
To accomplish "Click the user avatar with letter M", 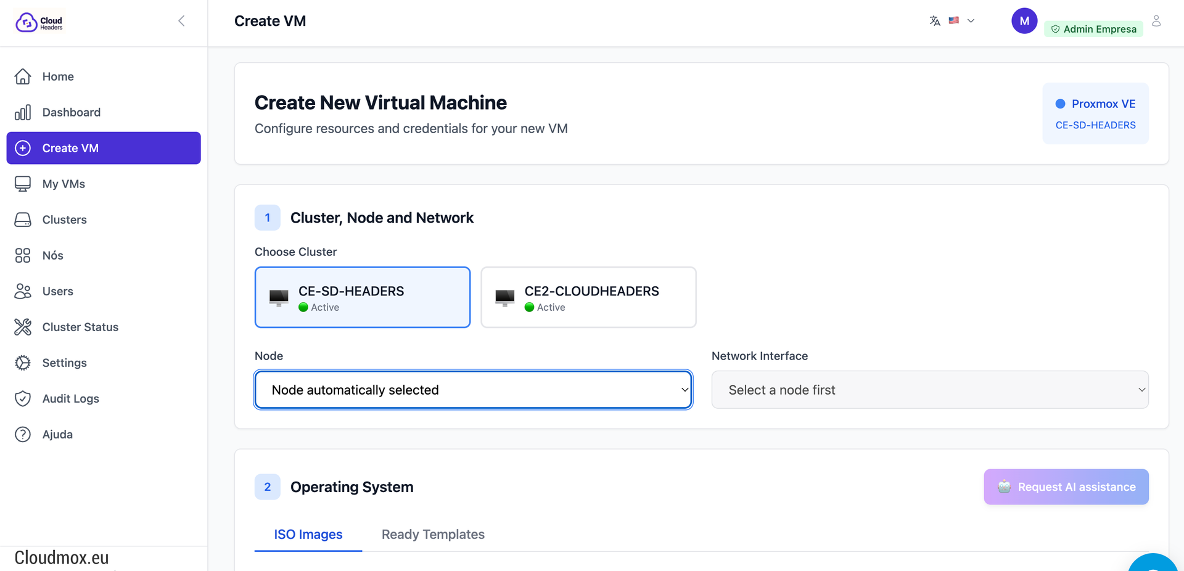I will pyautogui.click(x=1024, y=21).
